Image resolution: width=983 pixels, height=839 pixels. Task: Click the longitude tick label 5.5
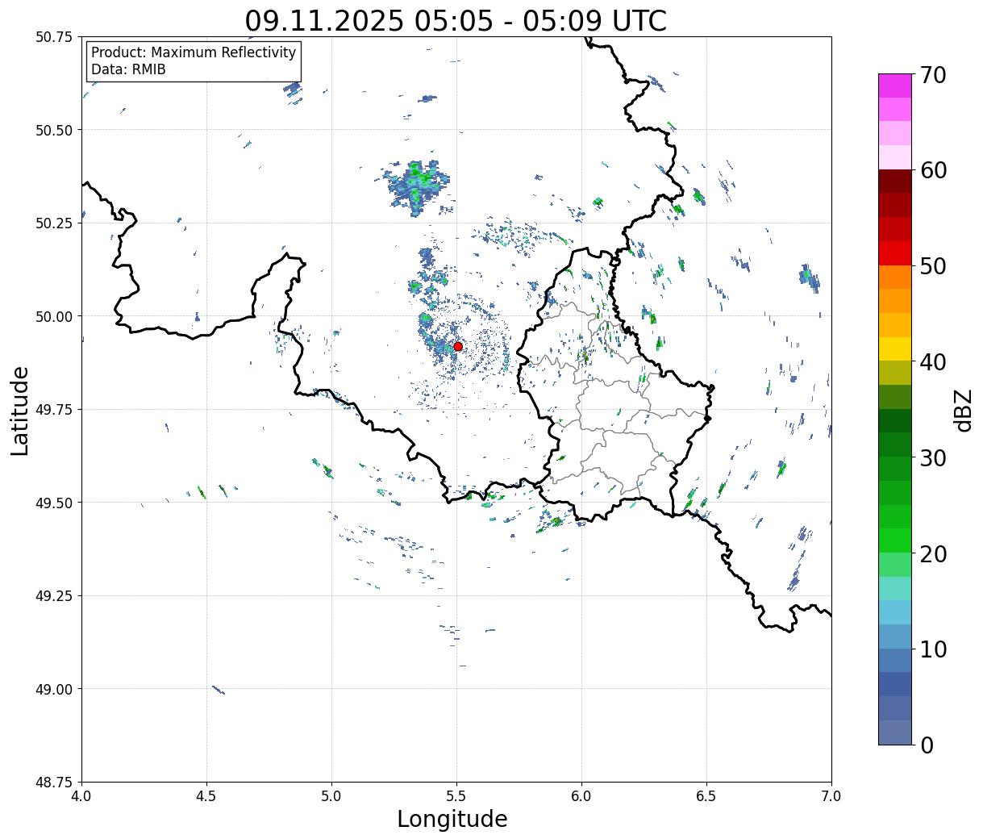(456, 796)
